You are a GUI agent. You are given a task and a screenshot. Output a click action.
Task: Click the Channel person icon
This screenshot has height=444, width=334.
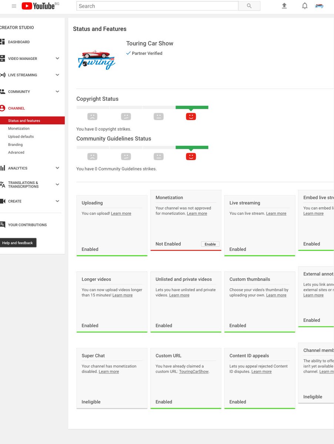coord(2,108)
